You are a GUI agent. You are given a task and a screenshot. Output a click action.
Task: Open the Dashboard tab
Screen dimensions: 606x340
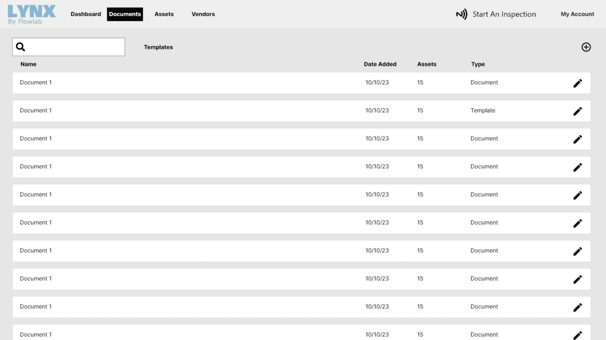(x=86, y=14)
